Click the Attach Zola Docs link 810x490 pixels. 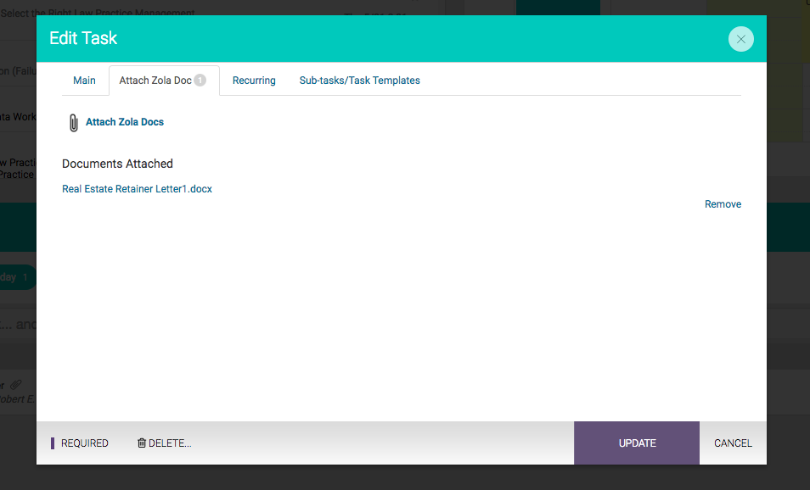[x=125, y=122]
